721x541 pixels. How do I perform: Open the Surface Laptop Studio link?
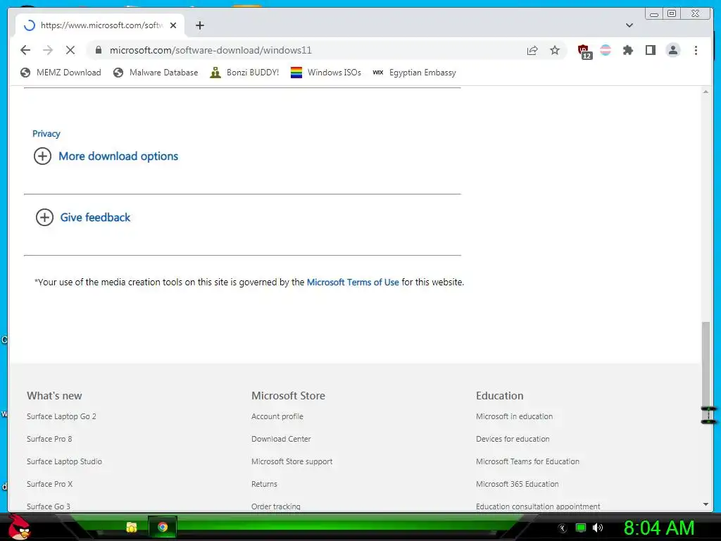pyautogui.click(x=64, y=461)
